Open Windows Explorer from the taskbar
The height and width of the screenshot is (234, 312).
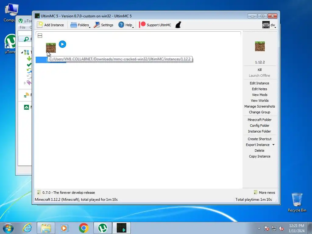click(x=46, y=228)
